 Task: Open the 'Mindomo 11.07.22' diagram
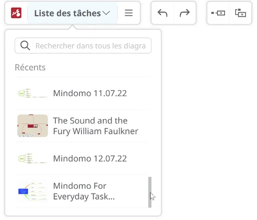pyautogui.click(x=90, y=93)
